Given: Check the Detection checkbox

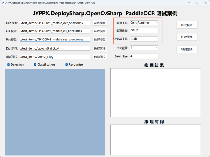Looking at the screenshot, I should point(8,64).
